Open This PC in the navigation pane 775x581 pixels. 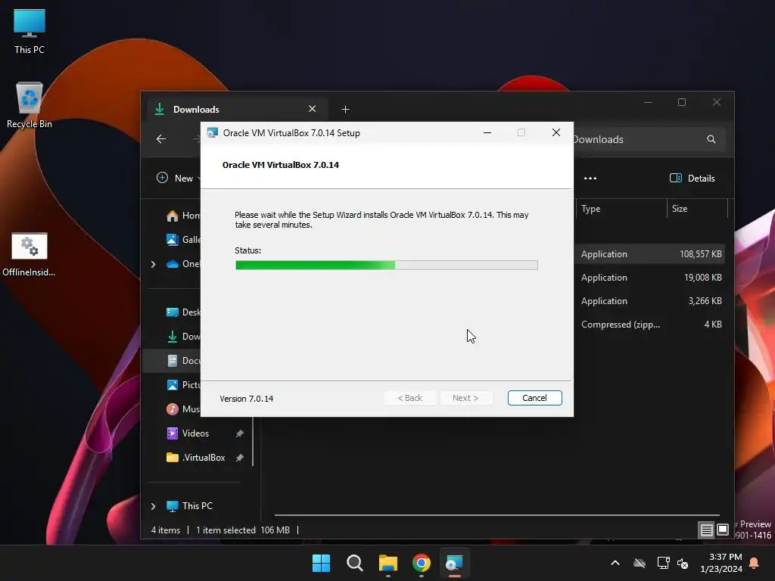pos(189,506)
